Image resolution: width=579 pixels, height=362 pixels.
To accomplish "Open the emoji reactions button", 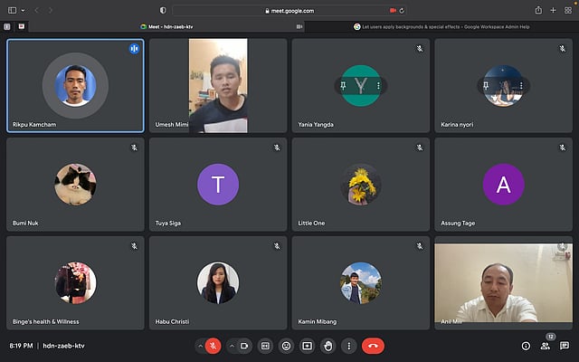I will (286, 345).
